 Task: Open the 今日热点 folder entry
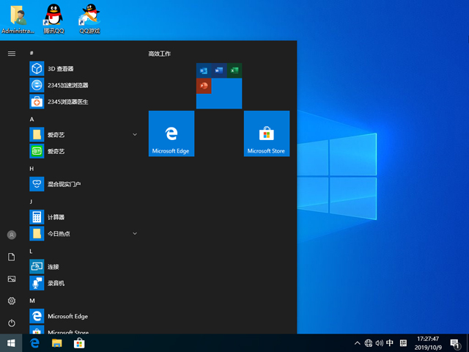(84, 233)
